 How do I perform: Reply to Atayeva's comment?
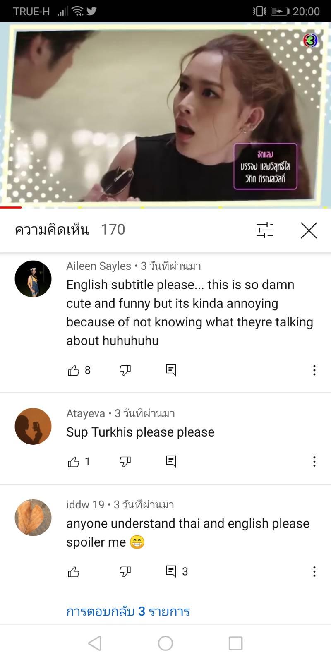click(x=171, y=461)
